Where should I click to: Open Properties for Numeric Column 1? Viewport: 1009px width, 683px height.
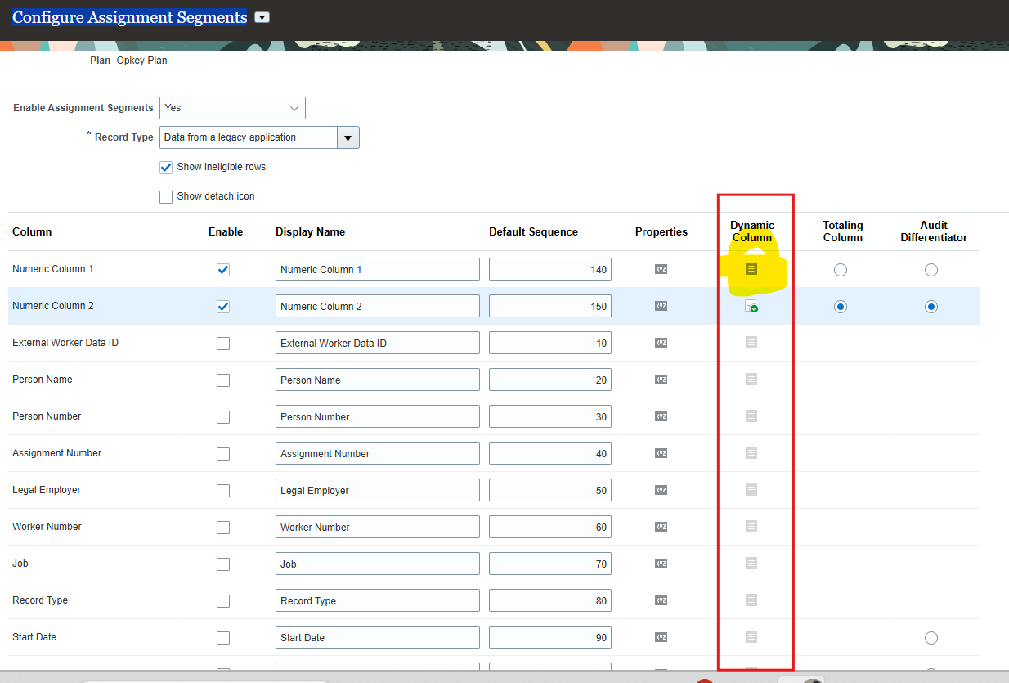click(x=661, y=268)
